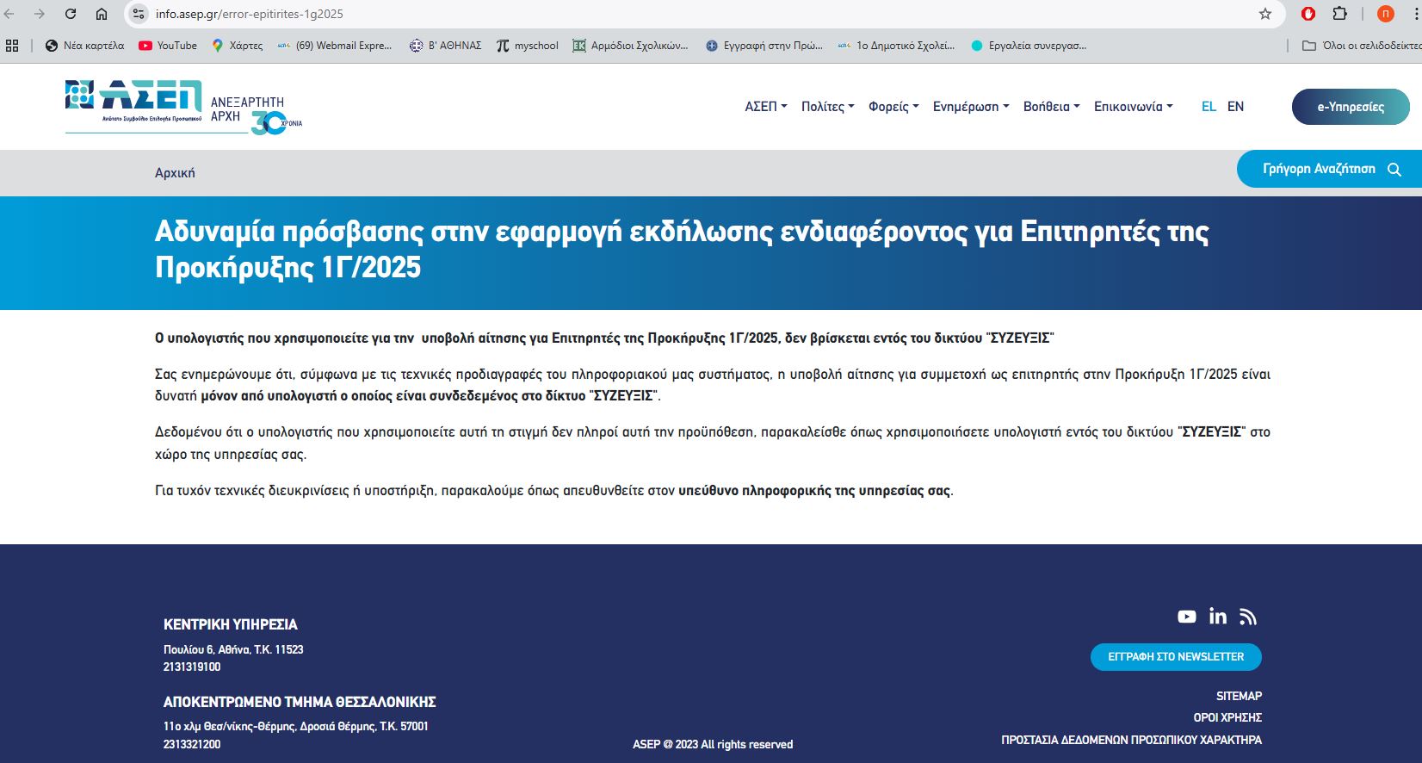Open the Χάρτες maps bookmark
The image size is (1422, 763).
pyautogui.click(x=238, y=46)
